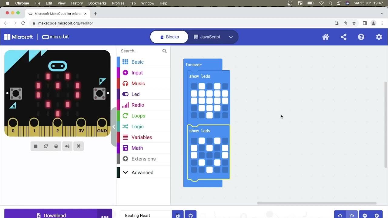Open the Input blocks category
Viewport: 388px width, 218px height.
click(143, 73)
